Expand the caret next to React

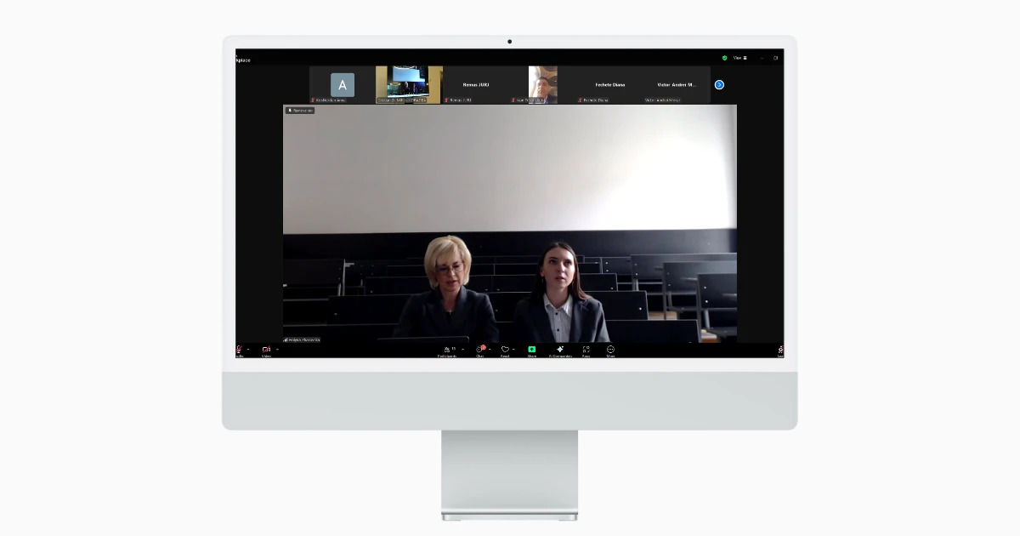click(x=514, y=349)
